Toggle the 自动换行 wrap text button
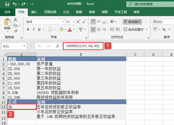Viewport: 174px width, 125px height. tap(133, 22)
